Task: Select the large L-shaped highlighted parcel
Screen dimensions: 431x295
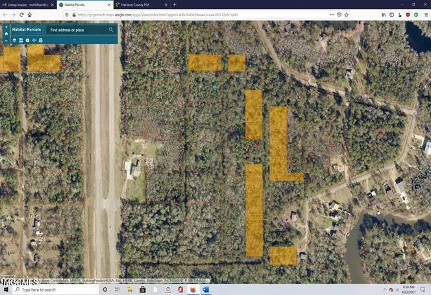Action: (x=278, y=143)
